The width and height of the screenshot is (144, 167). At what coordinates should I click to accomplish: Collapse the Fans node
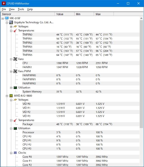pos(11,59)
